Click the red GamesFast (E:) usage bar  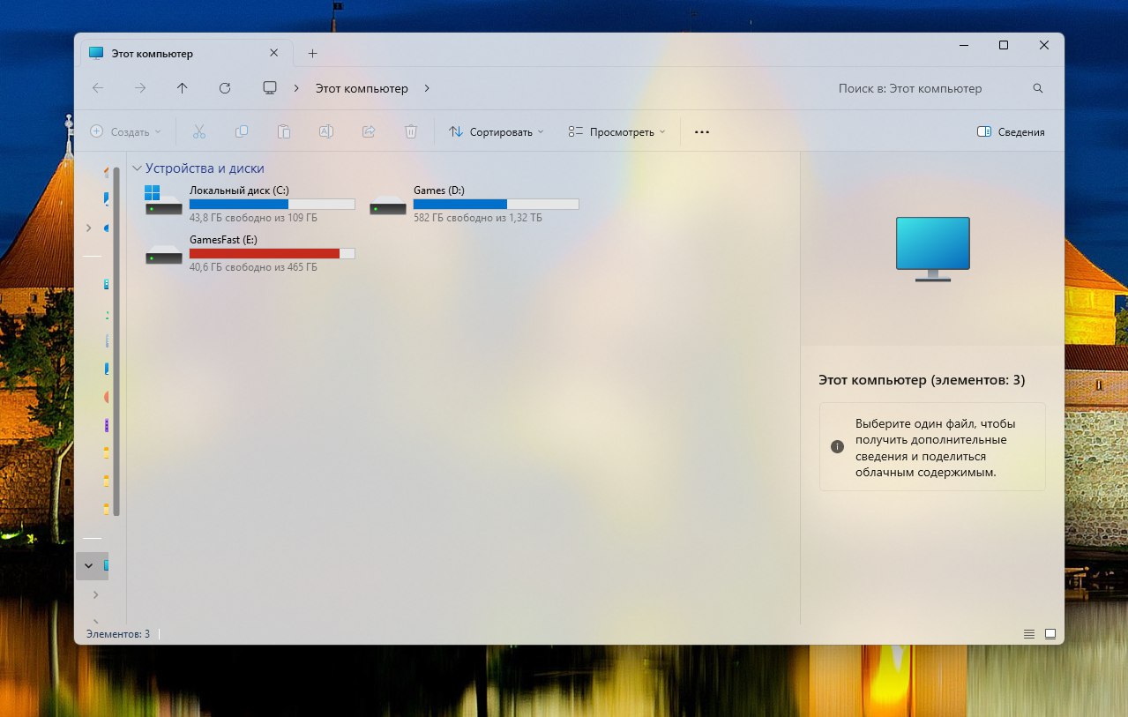pyautogui.click(x=265, y=253)
